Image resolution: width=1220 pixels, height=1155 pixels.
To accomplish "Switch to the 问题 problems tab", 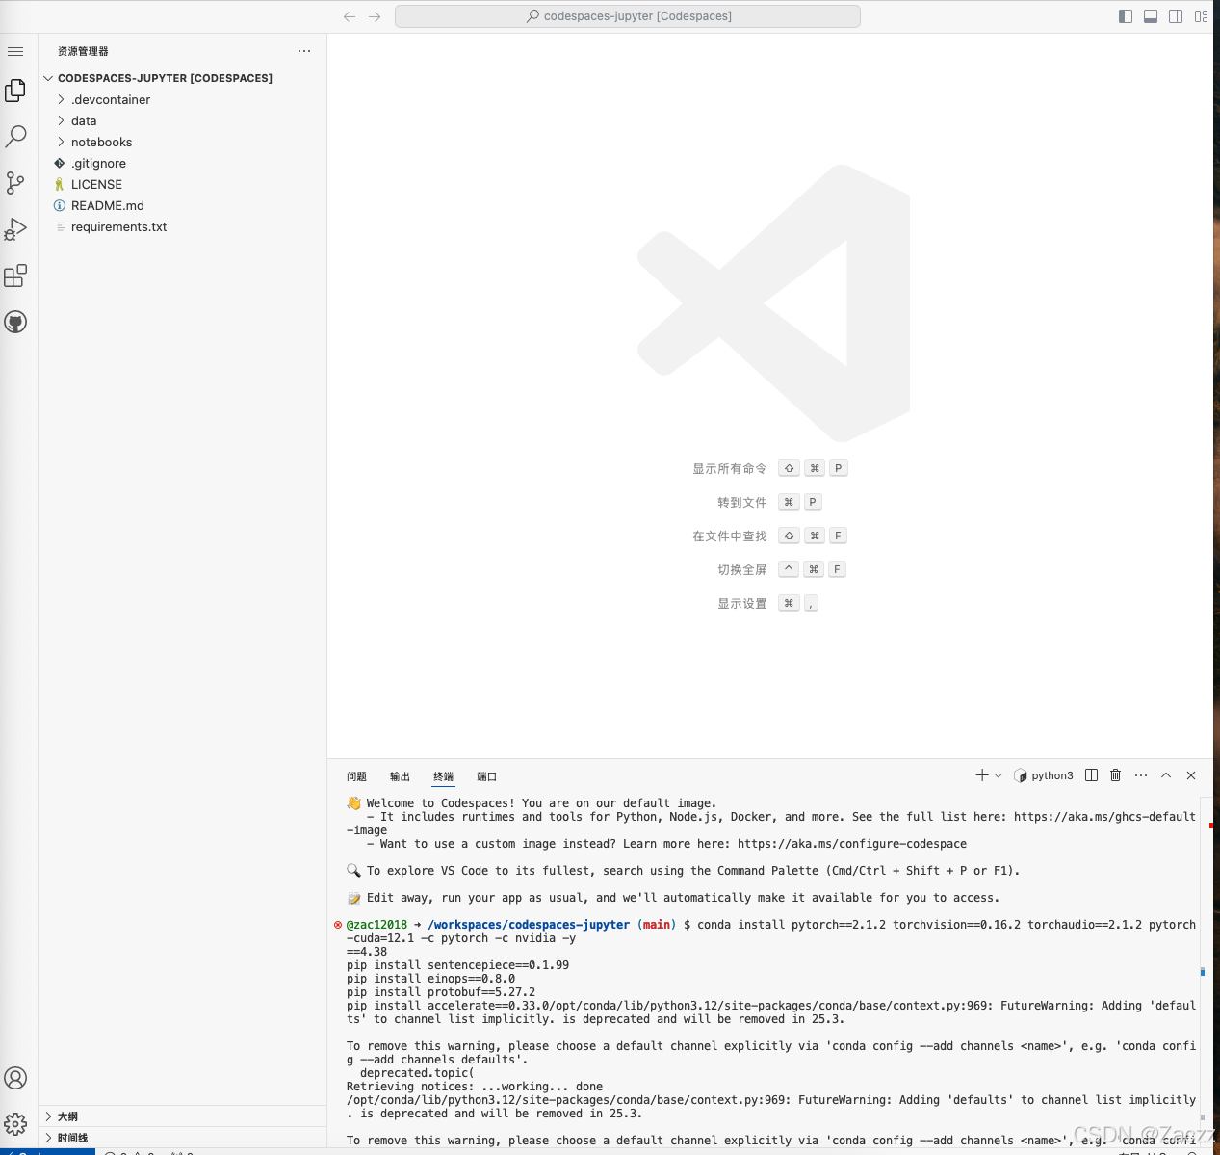I will pos(356,776).
